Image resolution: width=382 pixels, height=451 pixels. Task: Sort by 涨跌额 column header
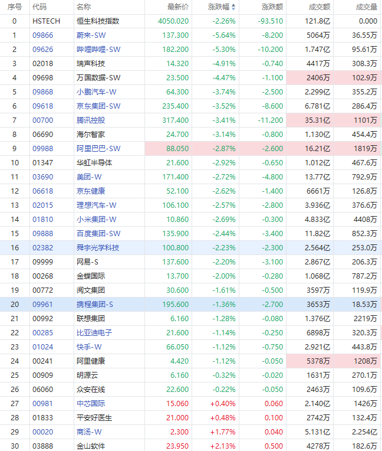[x=272, y=7]
